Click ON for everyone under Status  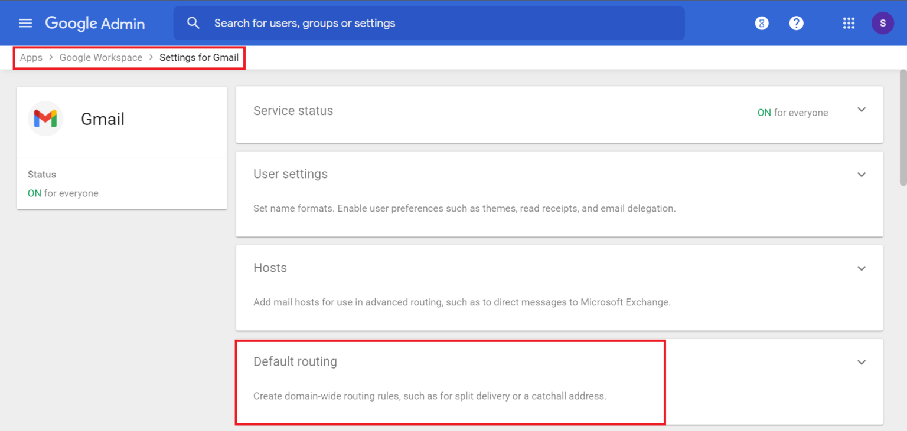coord(63,193)
